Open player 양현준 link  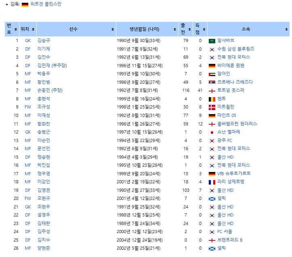tap(44, 248)
